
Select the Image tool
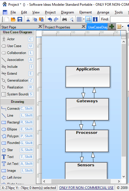pos(17,171)
